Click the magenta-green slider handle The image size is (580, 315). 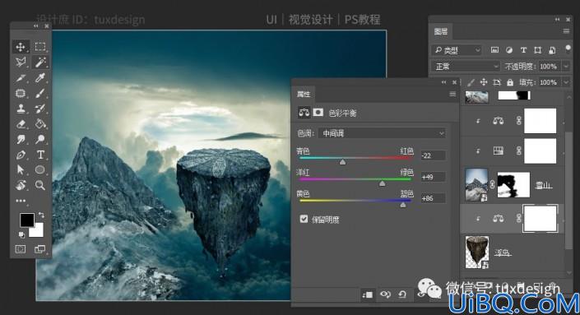point(382,183)
